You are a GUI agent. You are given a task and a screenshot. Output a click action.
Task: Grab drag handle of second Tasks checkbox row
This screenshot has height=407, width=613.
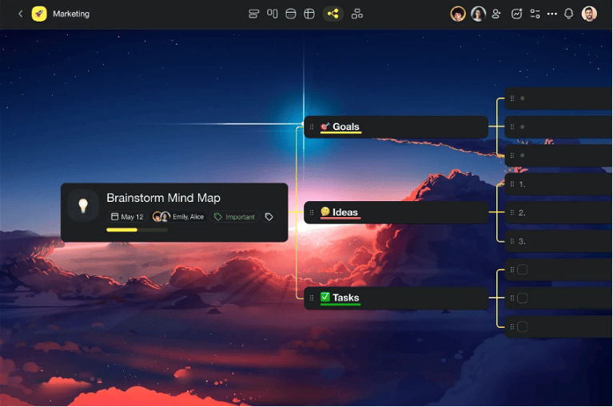[512, 298]
